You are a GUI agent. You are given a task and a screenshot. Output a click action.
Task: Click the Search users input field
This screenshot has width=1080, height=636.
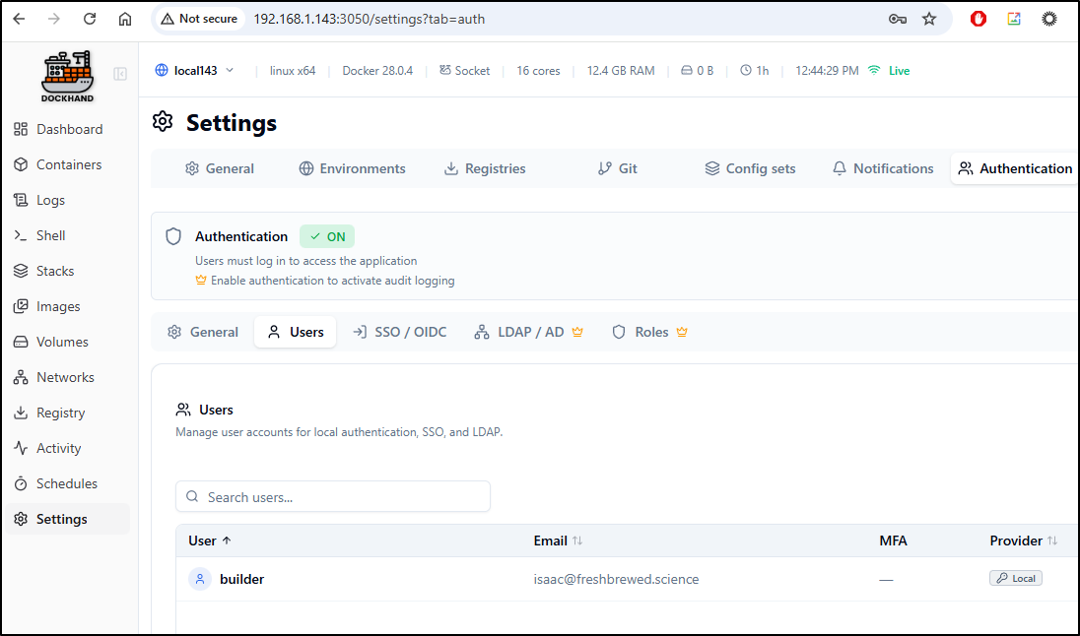pos(333,497)
